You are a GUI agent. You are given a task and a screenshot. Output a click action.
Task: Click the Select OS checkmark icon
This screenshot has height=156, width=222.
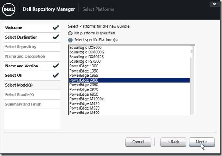point(56,75)
